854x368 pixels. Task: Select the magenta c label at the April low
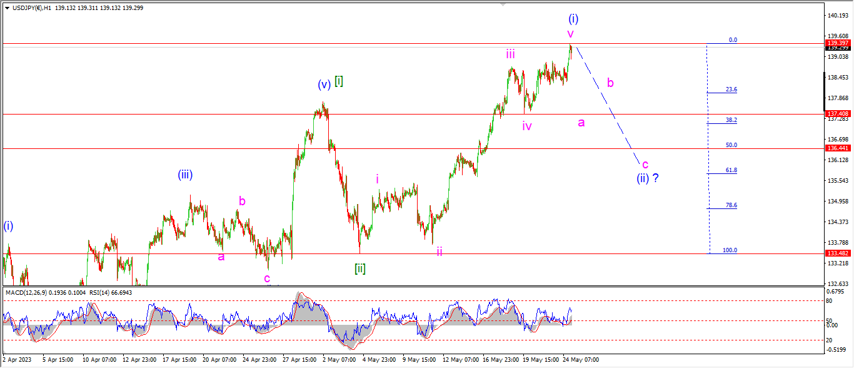[267, 278]
